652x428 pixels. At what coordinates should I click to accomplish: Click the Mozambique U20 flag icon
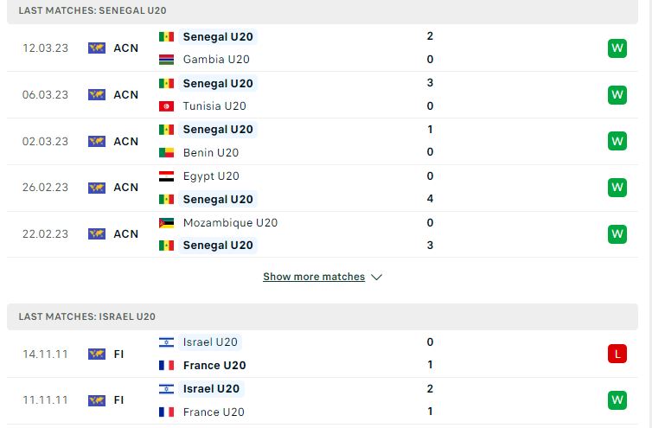point(166,223)
